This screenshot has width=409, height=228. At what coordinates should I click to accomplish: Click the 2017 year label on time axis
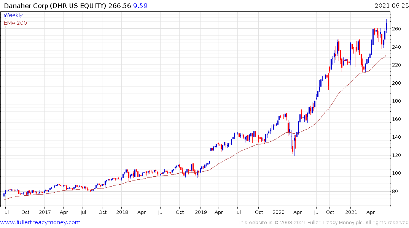(x=45, y=212)
